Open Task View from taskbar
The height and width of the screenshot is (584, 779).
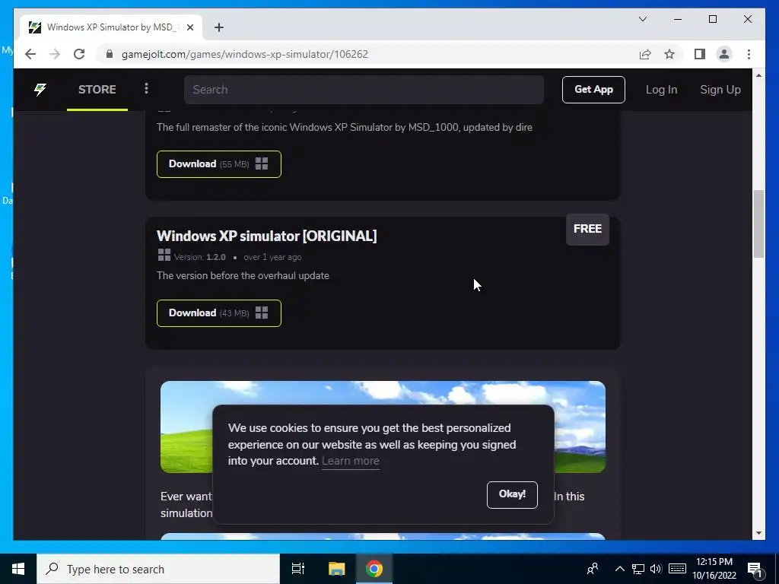(298, 569)
